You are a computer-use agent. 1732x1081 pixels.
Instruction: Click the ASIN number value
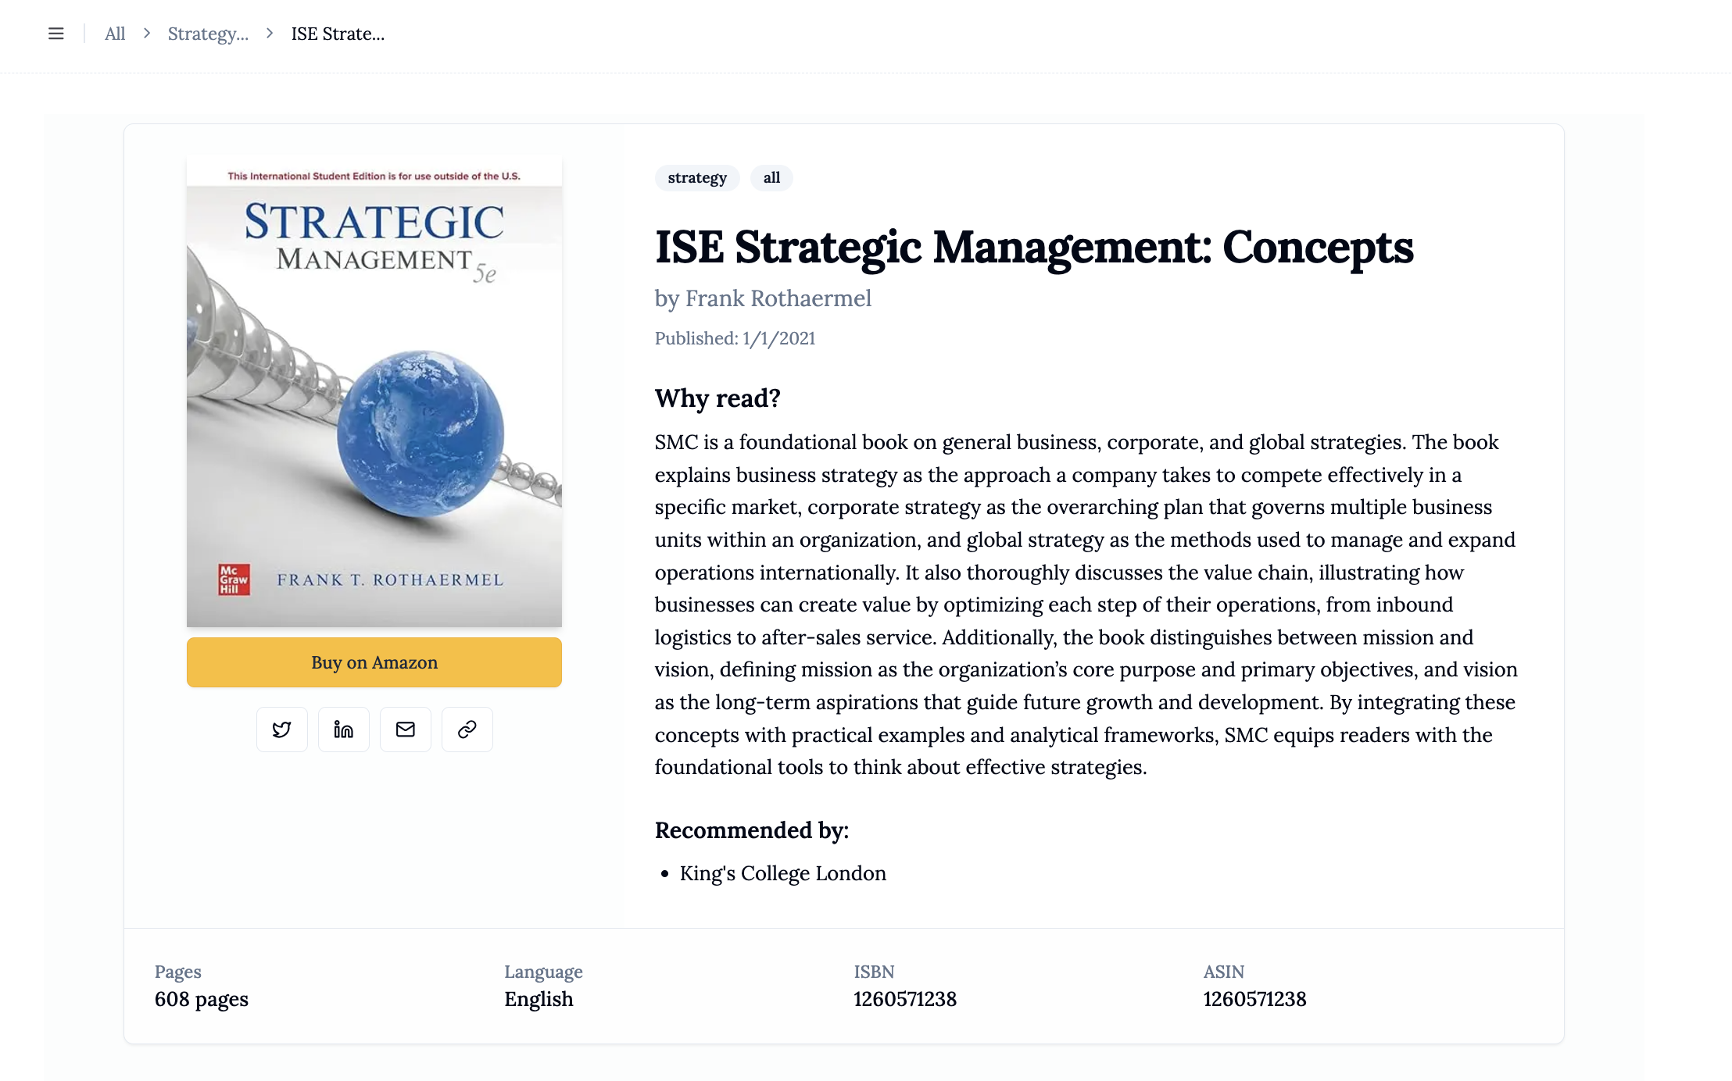[x=1254, y=999]
